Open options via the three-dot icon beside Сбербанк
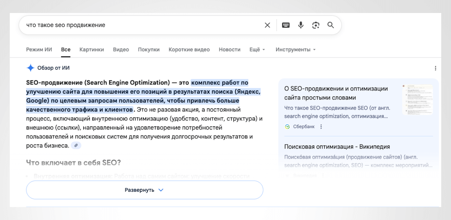 [x=321, y=126]
